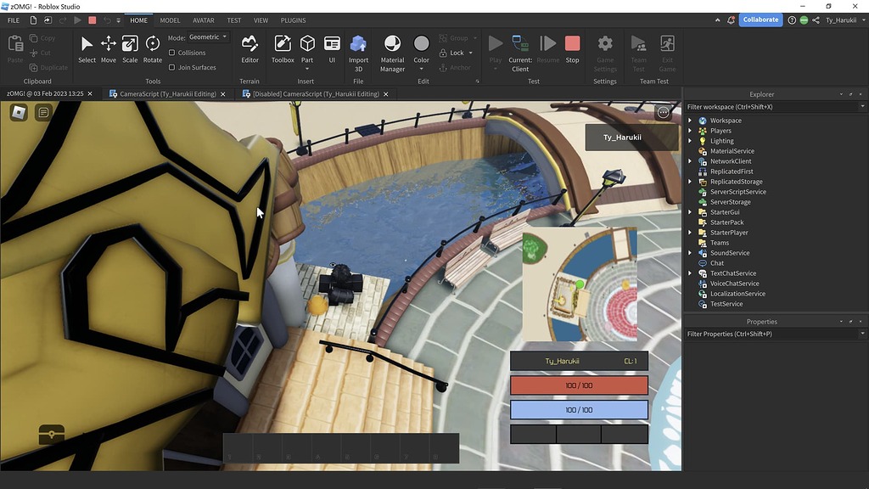The height and width of the screenshot is (489, 869).
Task: Toggle the Join Surfaces checkbox
Action: pyautogui.click(x=172, y=67)
